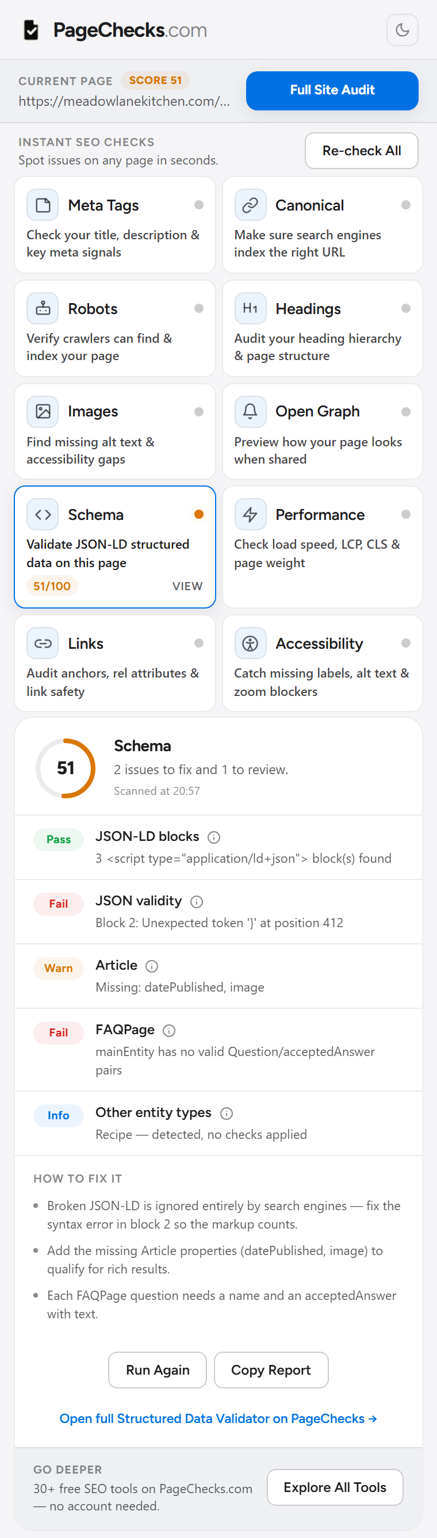The width and height of the screenshot is (437, 1538).
Task: Click the info icon next to Article
Action: (152, 966)
